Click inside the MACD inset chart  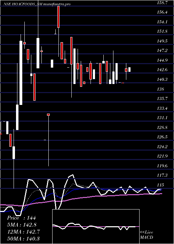pyautogui.click(x=96, y=227)
